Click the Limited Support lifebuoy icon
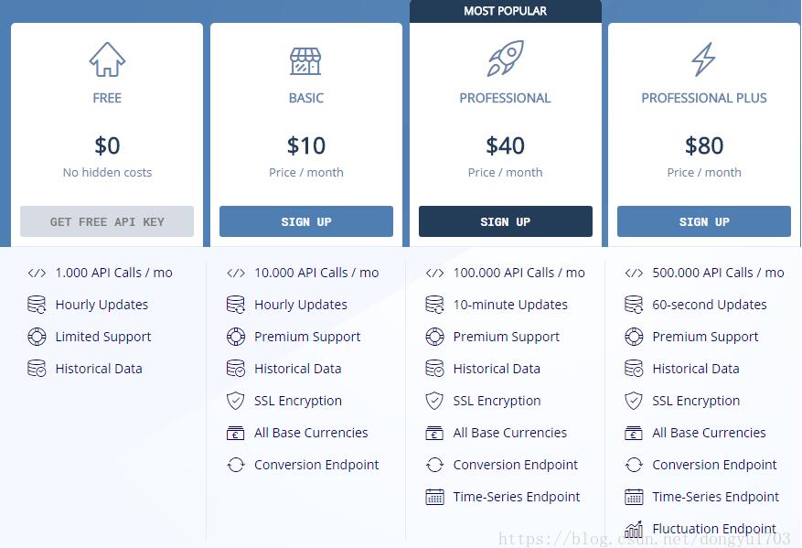This screenshot has height=548, width=802. coord(37,337)
